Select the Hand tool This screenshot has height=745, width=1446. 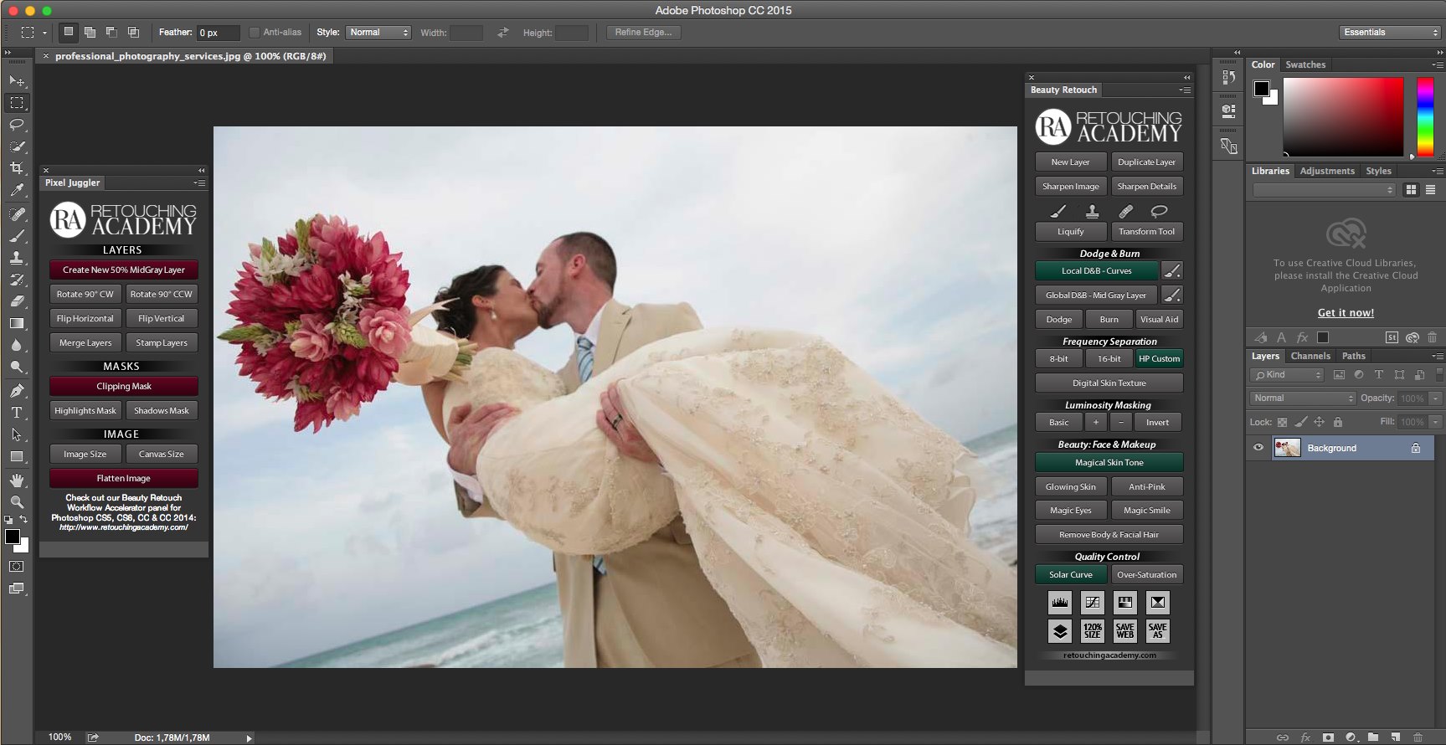(17, 480)
